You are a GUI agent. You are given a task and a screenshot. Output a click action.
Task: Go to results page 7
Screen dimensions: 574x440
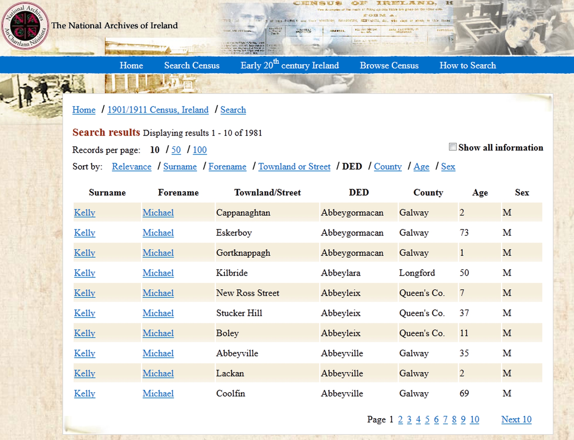click(x=445, y=419)
